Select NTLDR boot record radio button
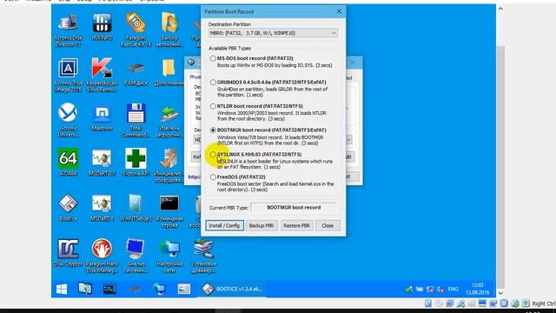 213,106
